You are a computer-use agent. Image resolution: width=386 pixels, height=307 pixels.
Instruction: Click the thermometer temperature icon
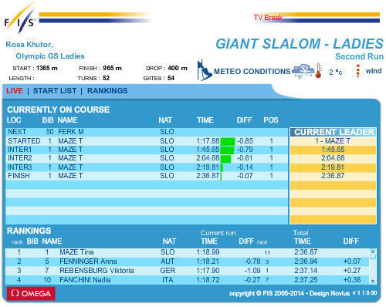[x=319, y=70]
